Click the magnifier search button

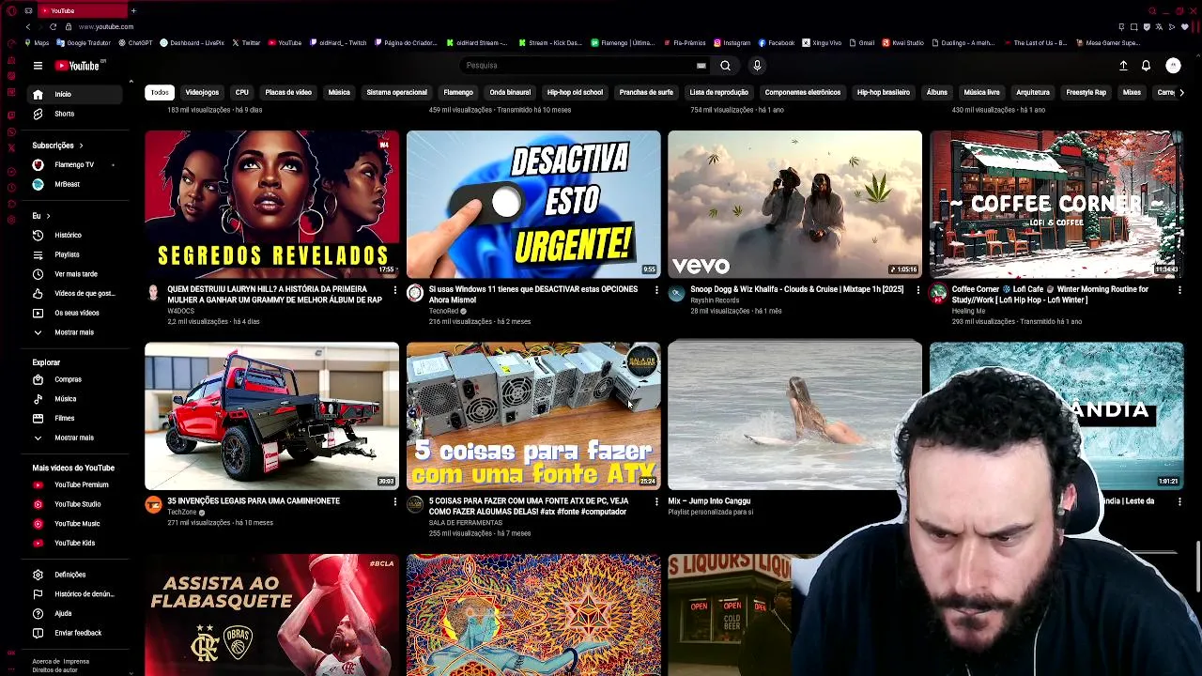point(725,66)
